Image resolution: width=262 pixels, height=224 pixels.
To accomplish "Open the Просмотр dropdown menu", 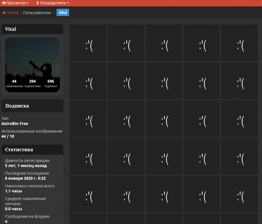I will (x=16, y=3).
